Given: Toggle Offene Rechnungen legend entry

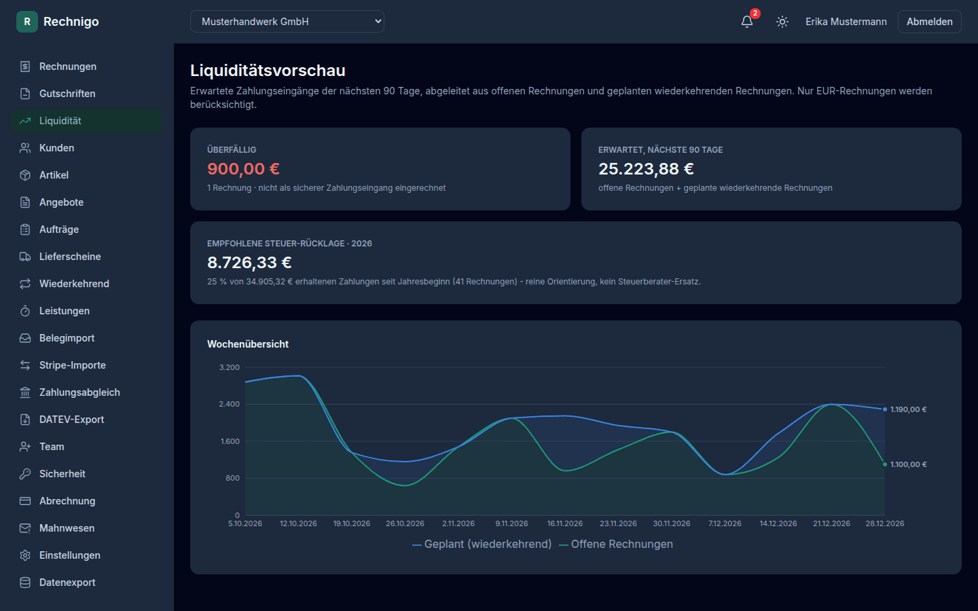Looking at the screenshot, I should pos(616,544).
